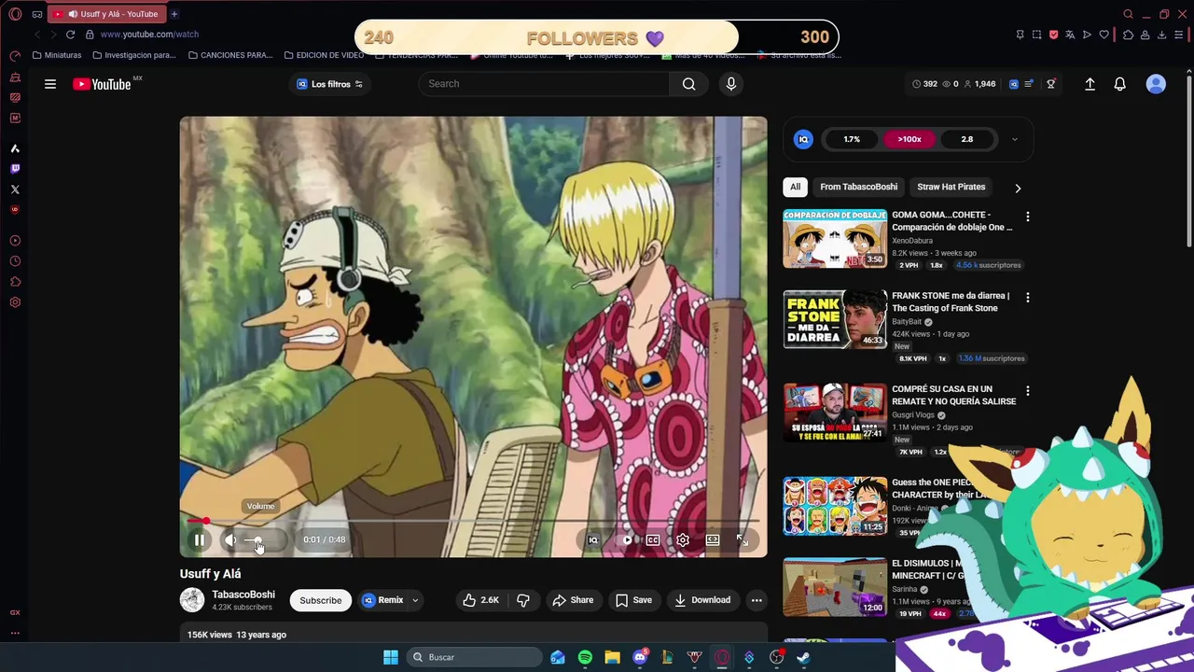This screenshot has width=1194, height=672.
Task: Download the Usuff y Alá video
Action: pyautogui.click(x=702, y=600)
